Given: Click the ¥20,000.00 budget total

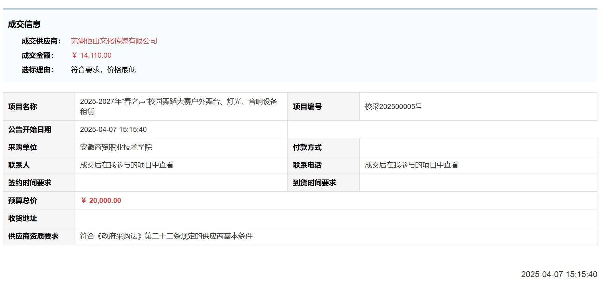Looking at the screenshot, I should [101, 201].
